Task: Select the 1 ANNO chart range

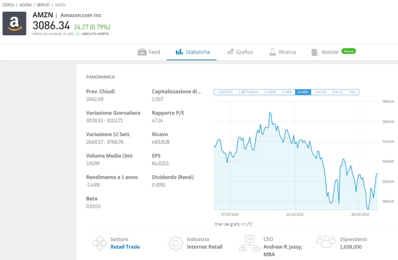Action: click(320, 92)
